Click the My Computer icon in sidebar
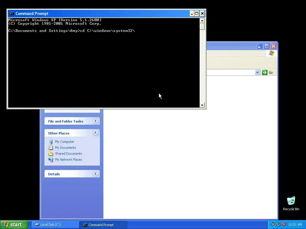 pos(51,142)
